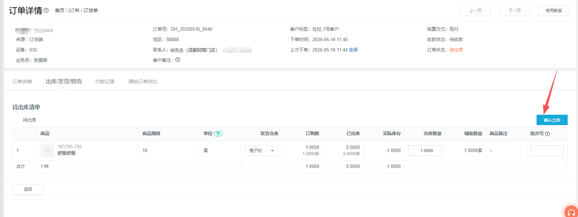Click the 商品规格 column header
This screenshot has height=217, width=578.
coord(151,133)
